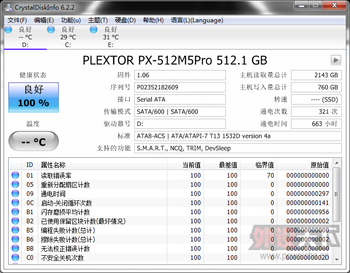Click the standard field ATA8-ACS
This screenshot has height=273, width=350.
tap(238, 136)
